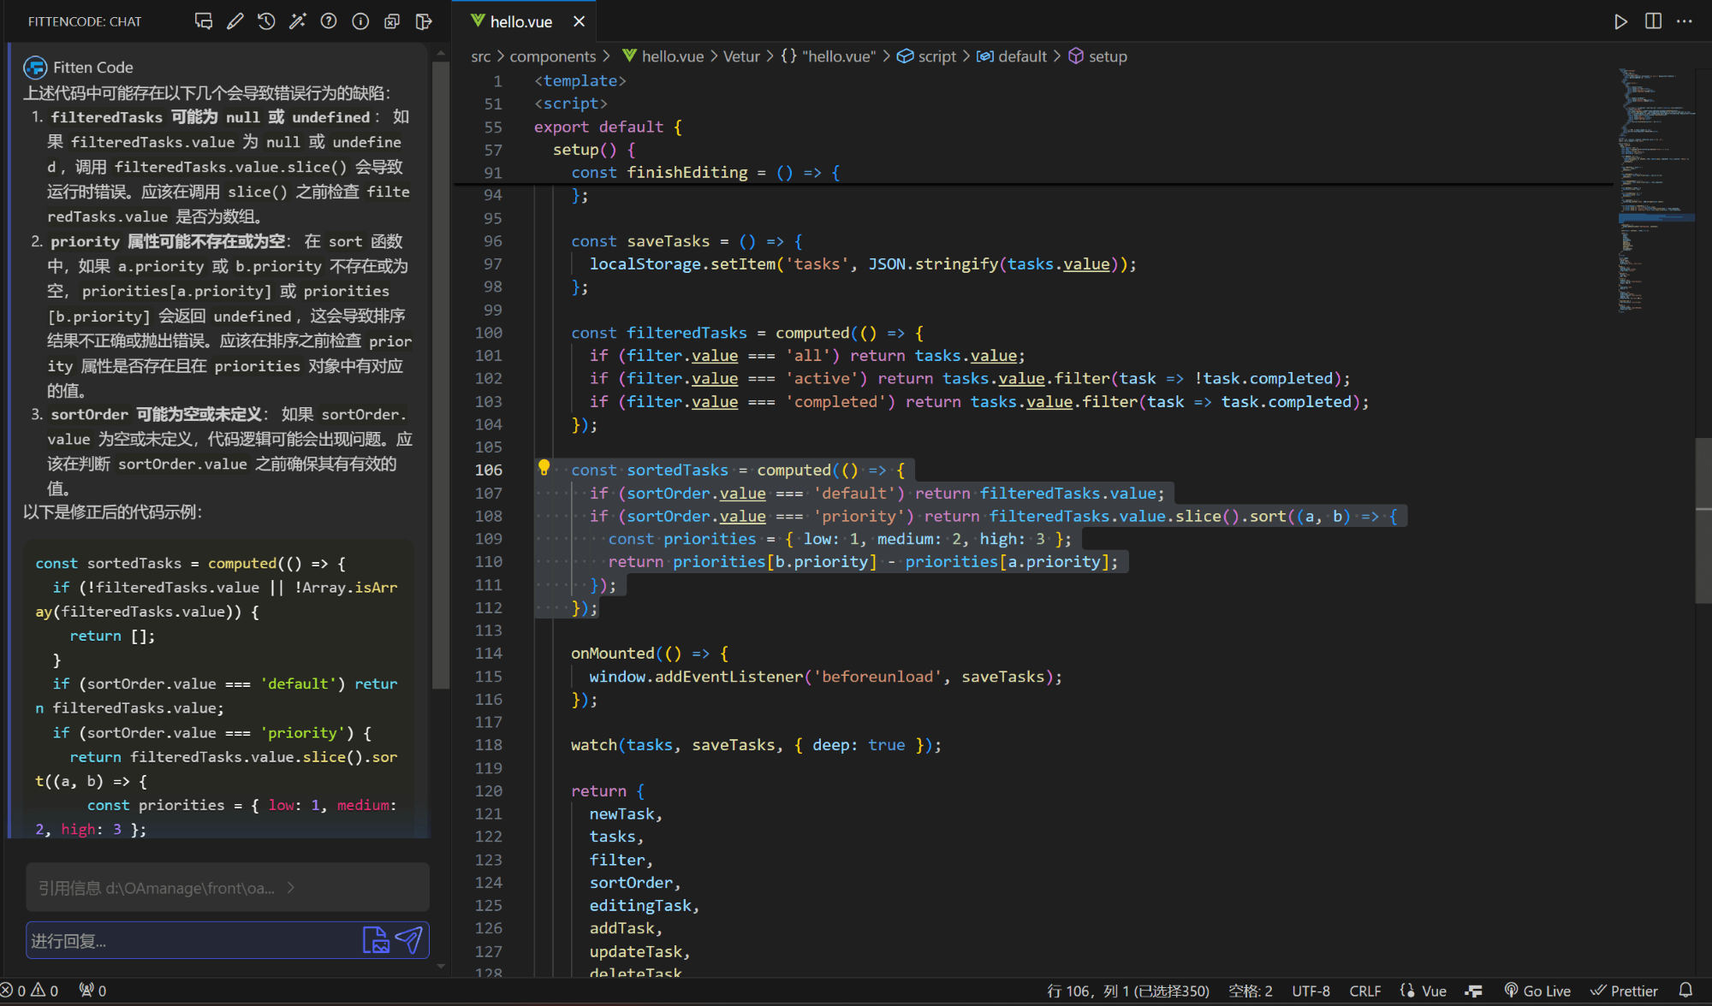Split the editor to the right
Screen dimensions: 1712x1006
tap(1653, 21)
